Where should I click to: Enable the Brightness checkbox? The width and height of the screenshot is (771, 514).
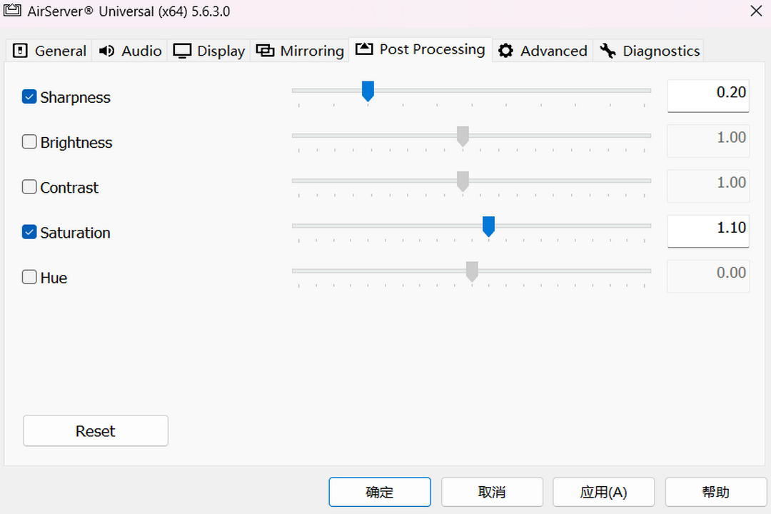(x=29, y=141)
